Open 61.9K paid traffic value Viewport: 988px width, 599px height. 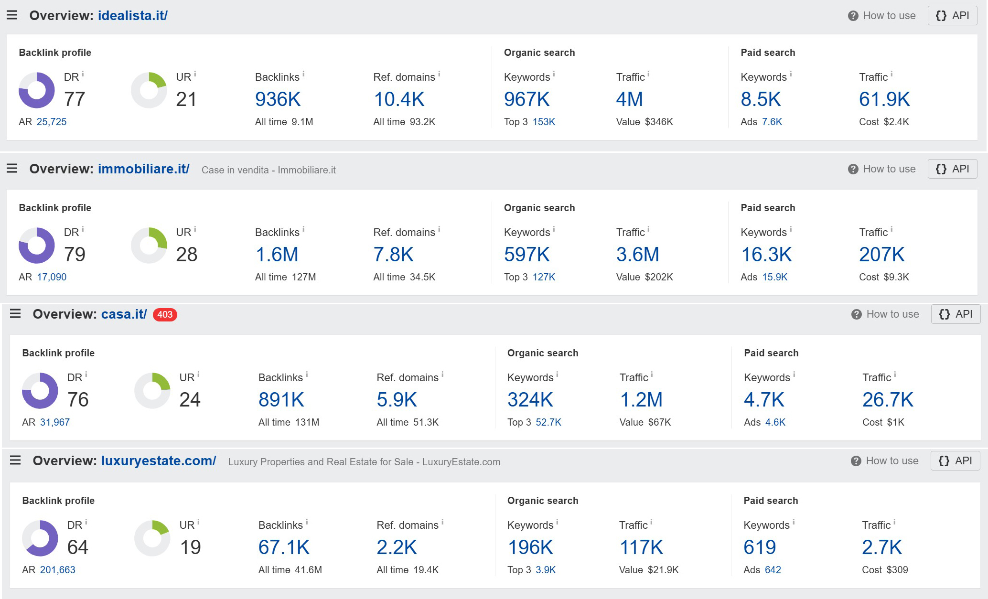tap(884, 99)
